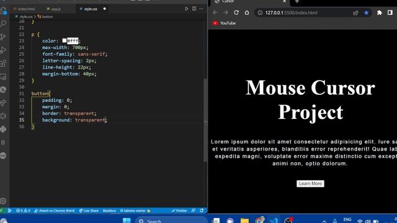Click Lorem ipsum paragraph on webpage

304,152
